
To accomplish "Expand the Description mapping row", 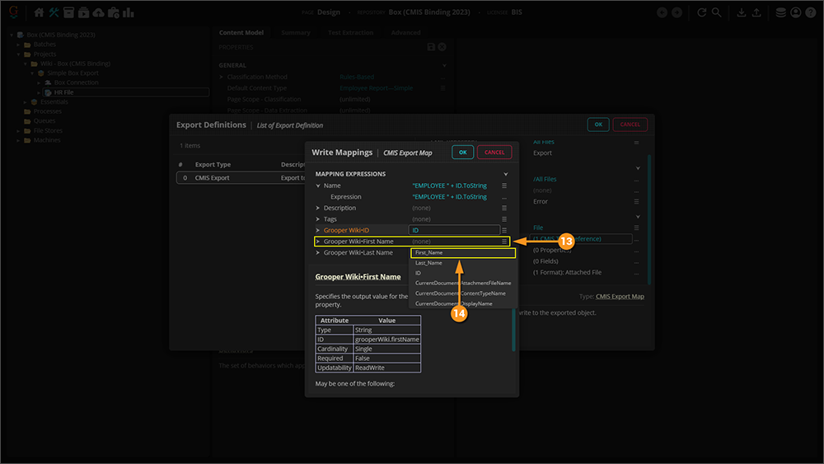I will click(318, 209).
